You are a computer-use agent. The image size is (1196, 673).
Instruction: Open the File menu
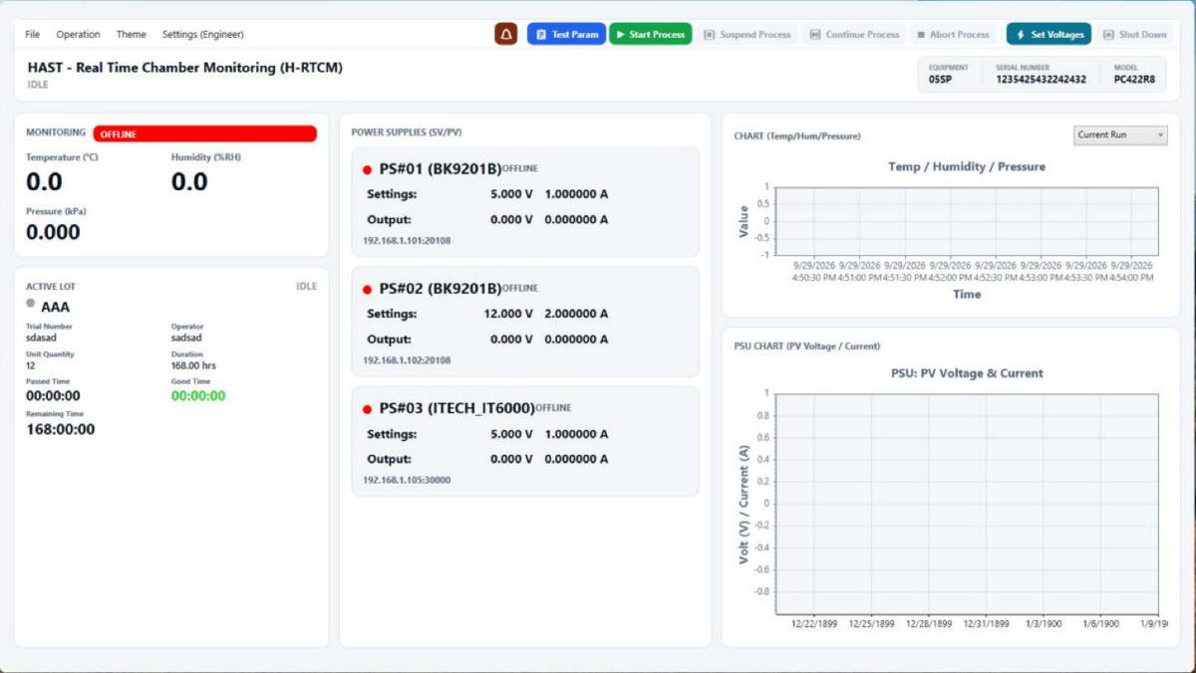[x=33, y=34]
